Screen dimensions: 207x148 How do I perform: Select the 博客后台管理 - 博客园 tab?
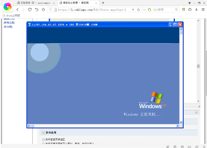pyautogui.click(x=78, y=3)
